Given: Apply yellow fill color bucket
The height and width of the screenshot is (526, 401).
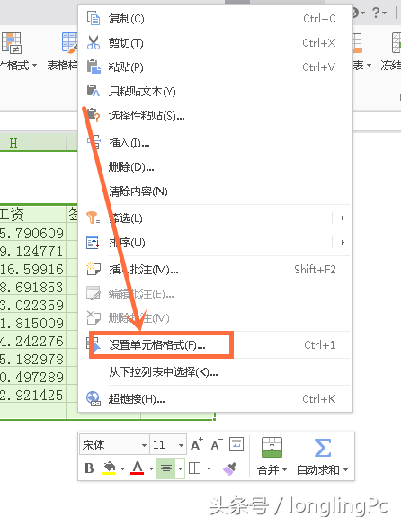Looking at the screenshot, I should pyautogui.click(x=109, y=468).
